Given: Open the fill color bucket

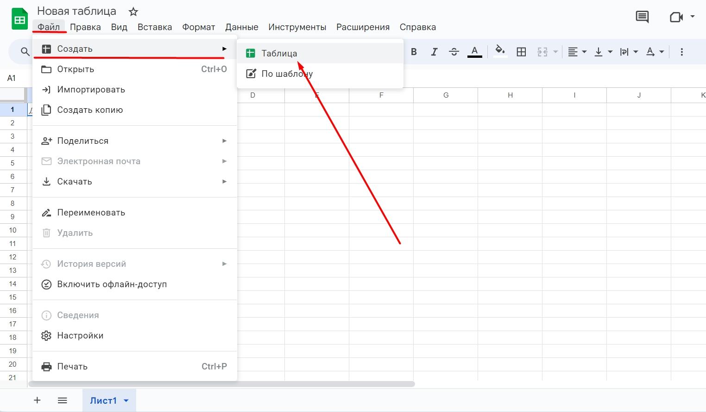Looking at the screenshot, I should tap(500, 51).
